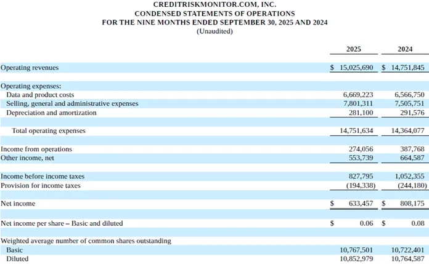Click the Condensed Statements of Operations heading

214,14
